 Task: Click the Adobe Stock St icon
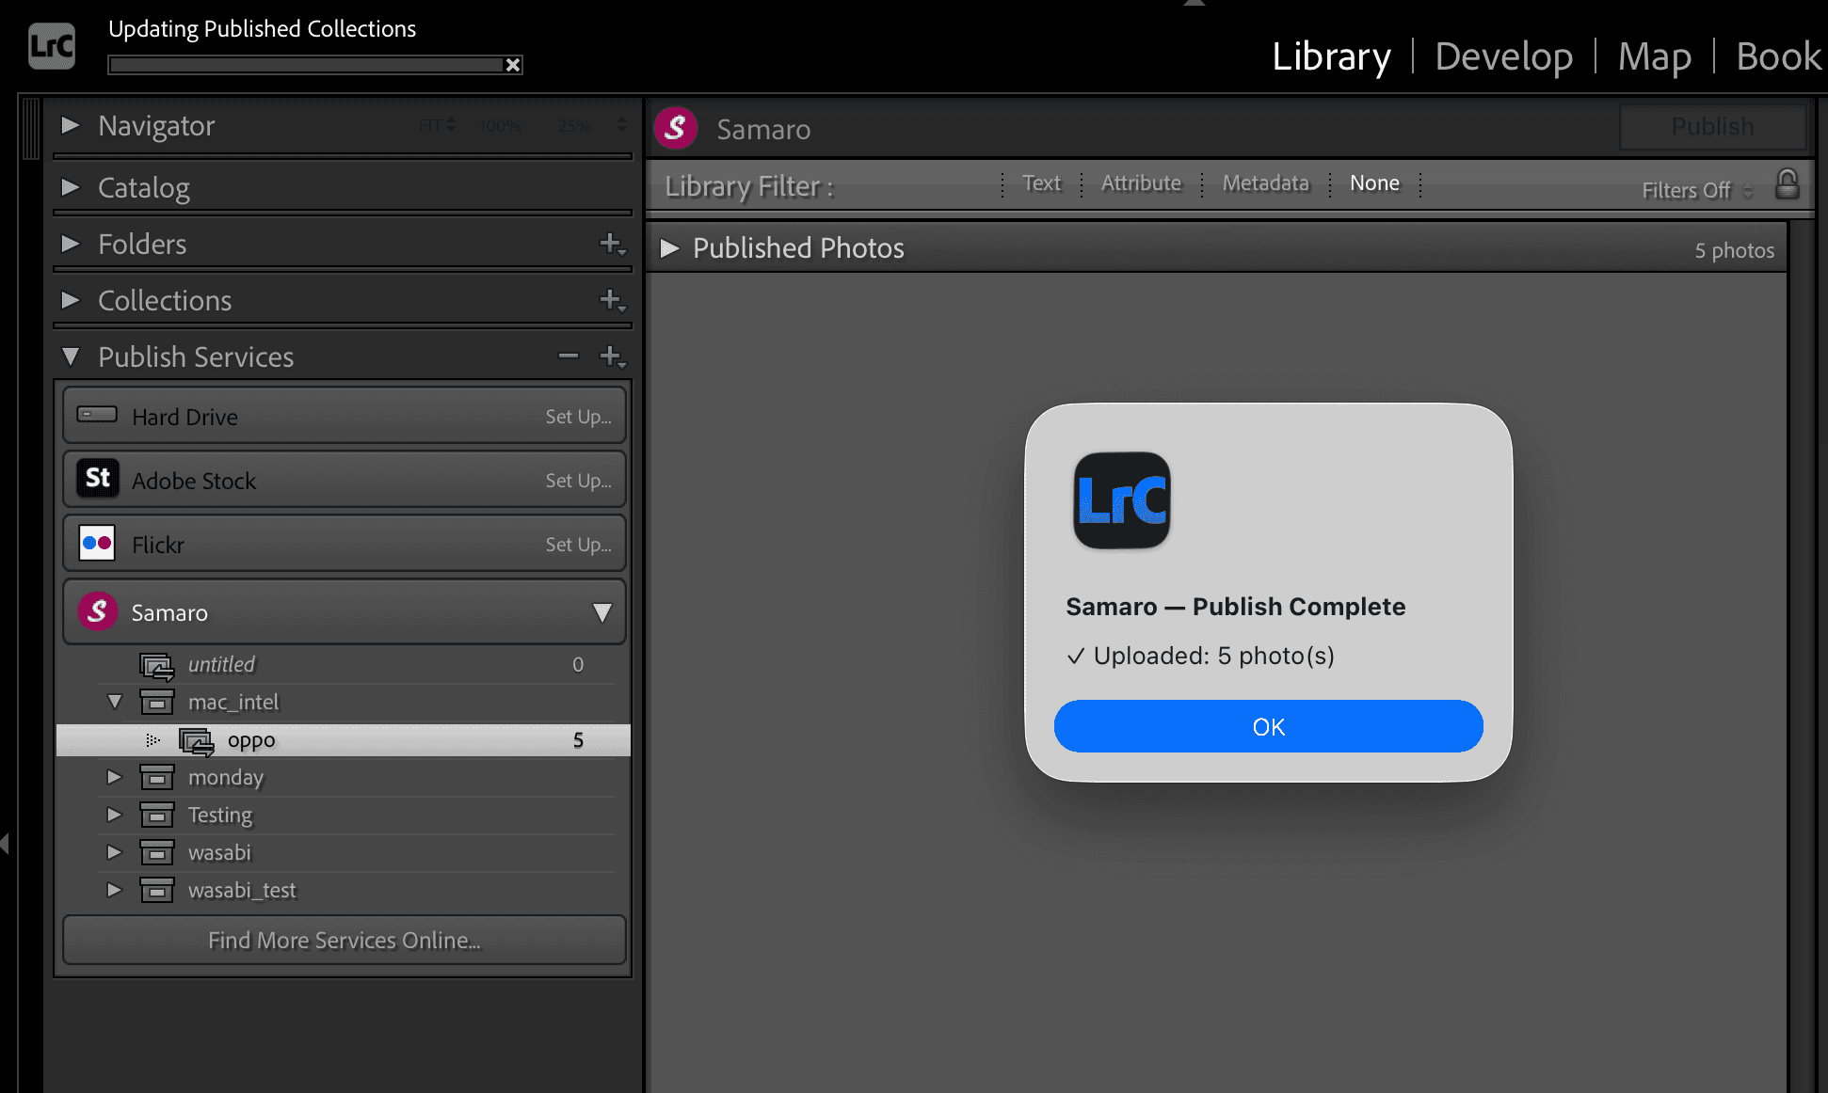(x=97, y=479)
